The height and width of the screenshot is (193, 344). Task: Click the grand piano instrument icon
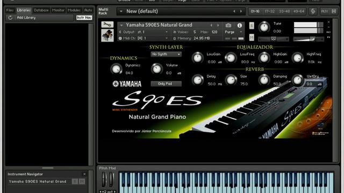click(x=107, y=35)
